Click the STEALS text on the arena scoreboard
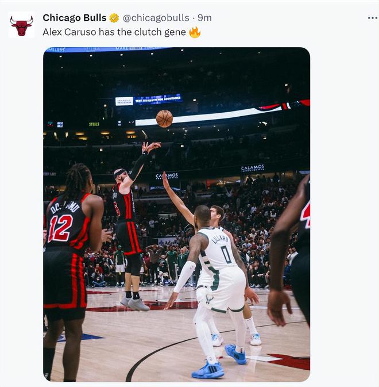379x387 pixels. (94, 124)
